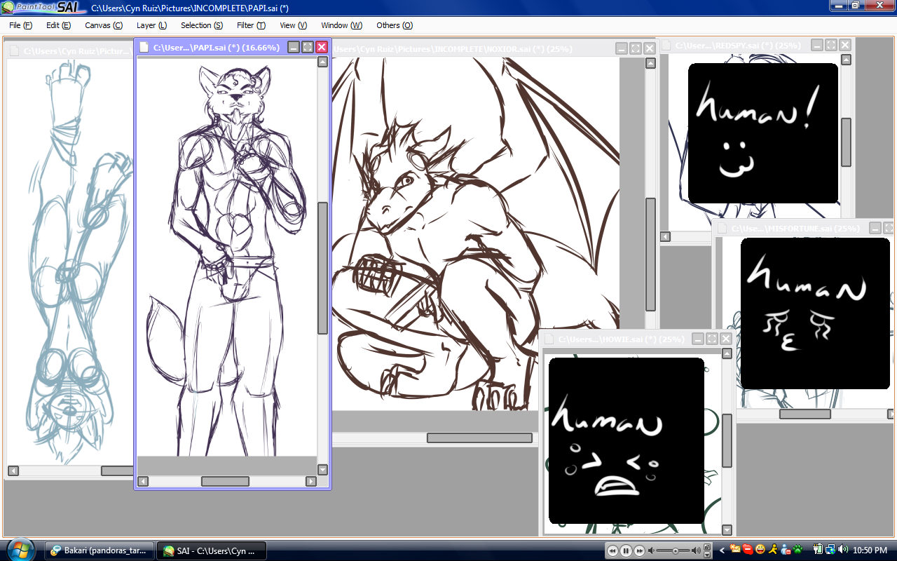897x561 pixels.
Task: Click the down scroll arrow in HOWIE.sai window
Action: tap(727, 530)
